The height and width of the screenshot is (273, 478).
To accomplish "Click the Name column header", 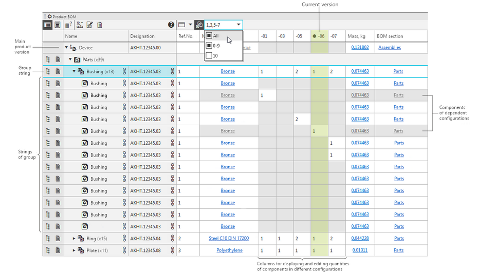I will click(96, 36).
